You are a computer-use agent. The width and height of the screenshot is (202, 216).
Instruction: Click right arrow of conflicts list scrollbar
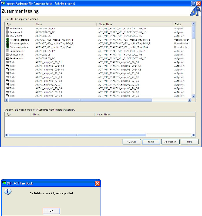193,135
